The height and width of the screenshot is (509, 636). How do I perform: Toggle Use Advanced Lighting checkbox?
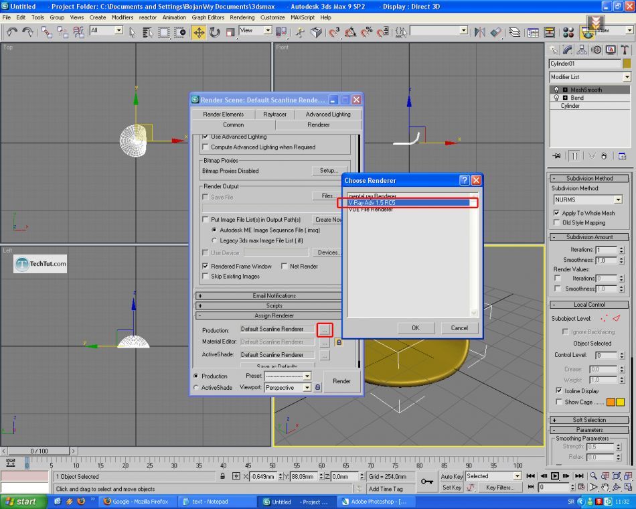[x=206, y=137]
